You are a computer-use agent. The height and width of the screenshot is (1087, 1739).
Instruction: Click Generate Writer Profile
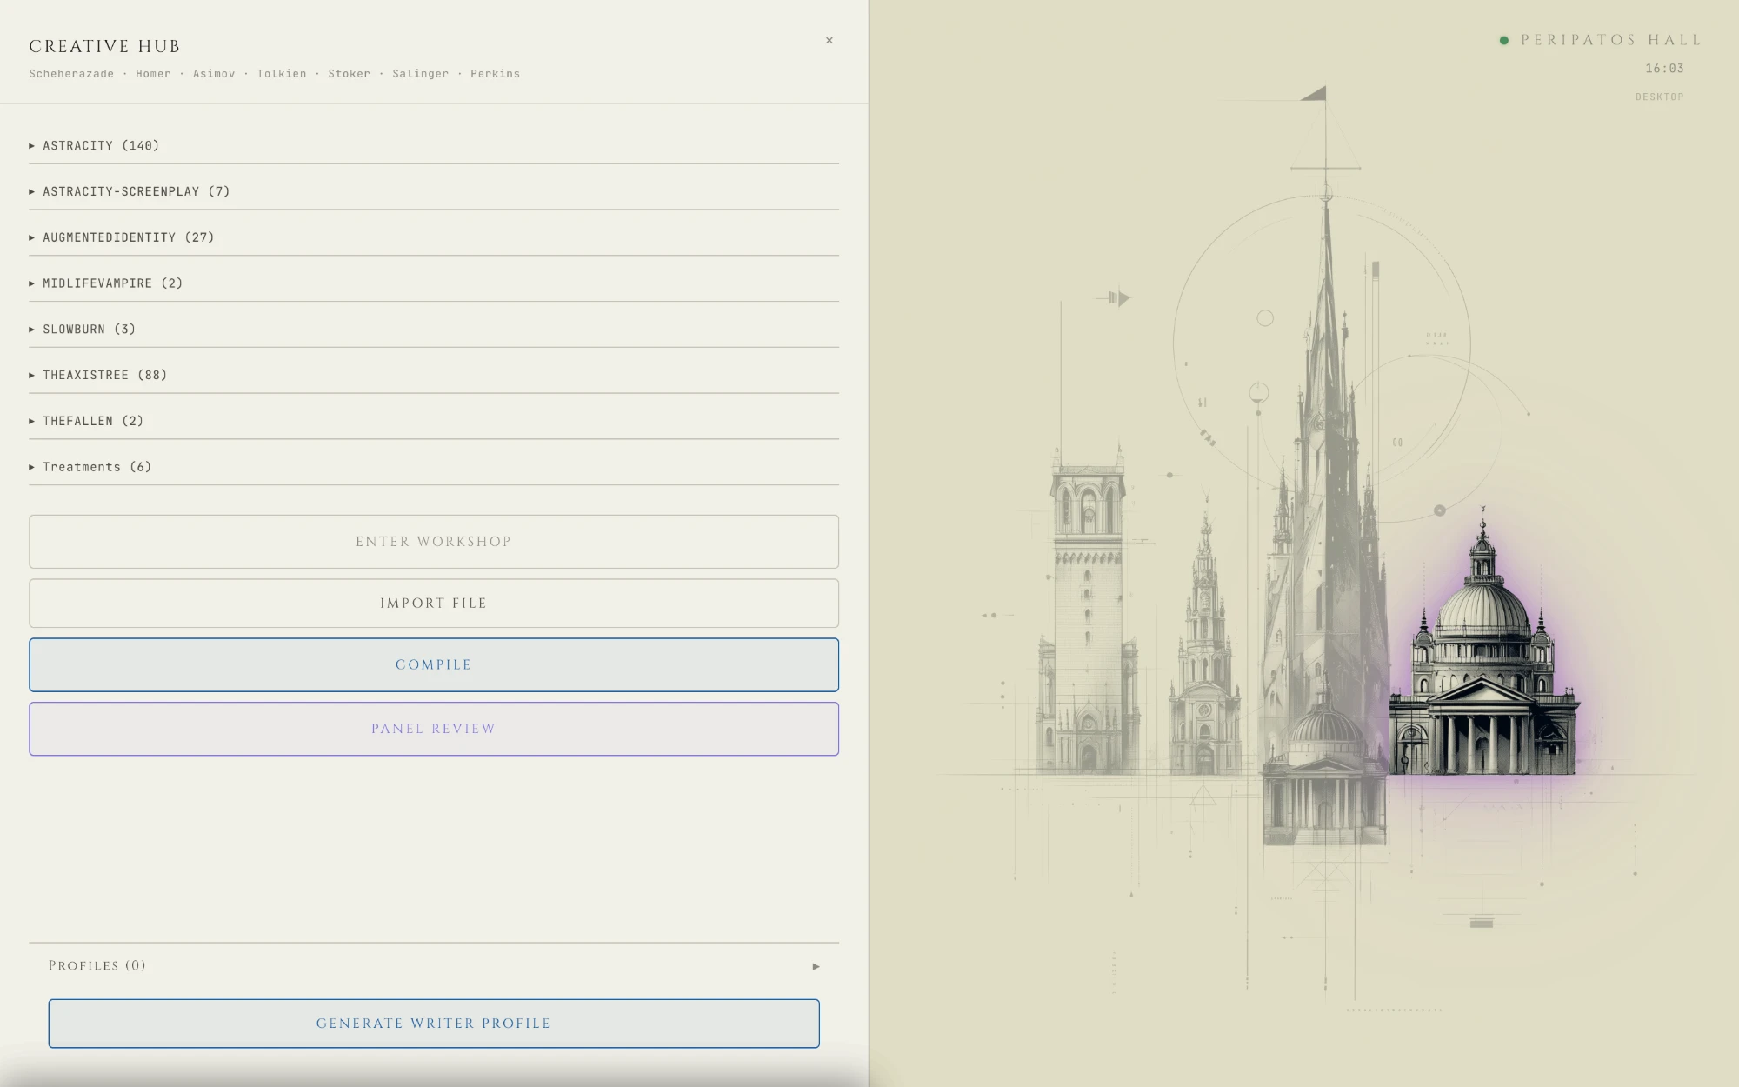click(433, 1024)
